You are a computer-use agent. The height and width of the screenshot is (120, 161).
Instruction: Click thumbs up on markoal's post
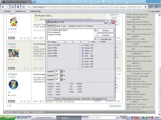pos(34,68)
